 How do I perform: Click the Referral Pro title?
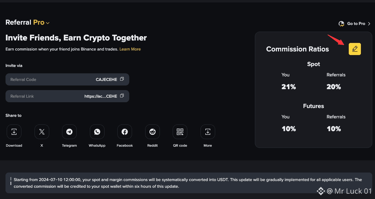(x=24, y=22)
